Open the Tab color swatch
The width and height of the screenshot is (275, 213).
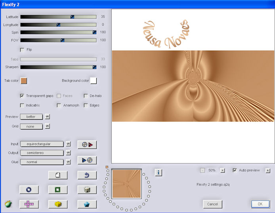(x=24, y=81)
